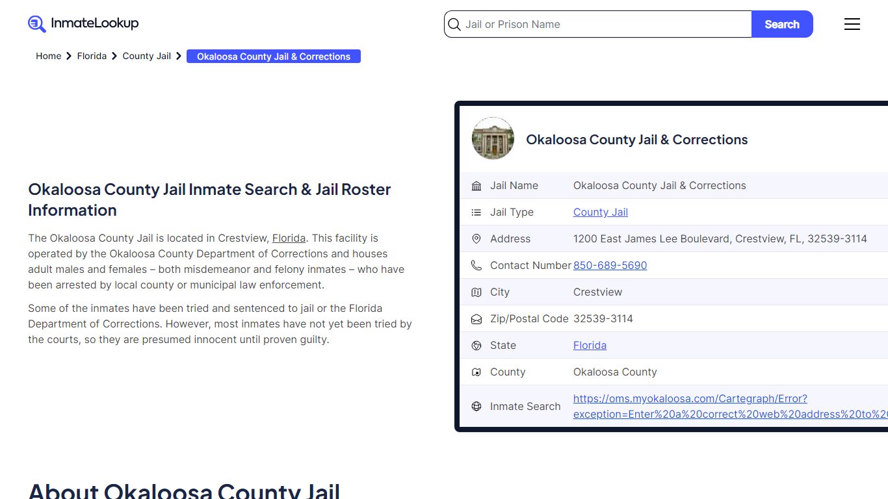Go to Home breadcrumb
This screenshot has height=499, width=888.
(x=49, y=56)
